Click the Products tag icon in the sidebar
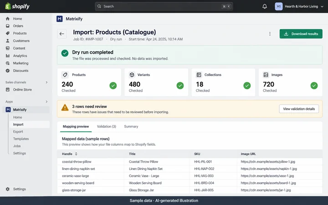The width and height of the screenshot is (328, 205). coord(8,33)
